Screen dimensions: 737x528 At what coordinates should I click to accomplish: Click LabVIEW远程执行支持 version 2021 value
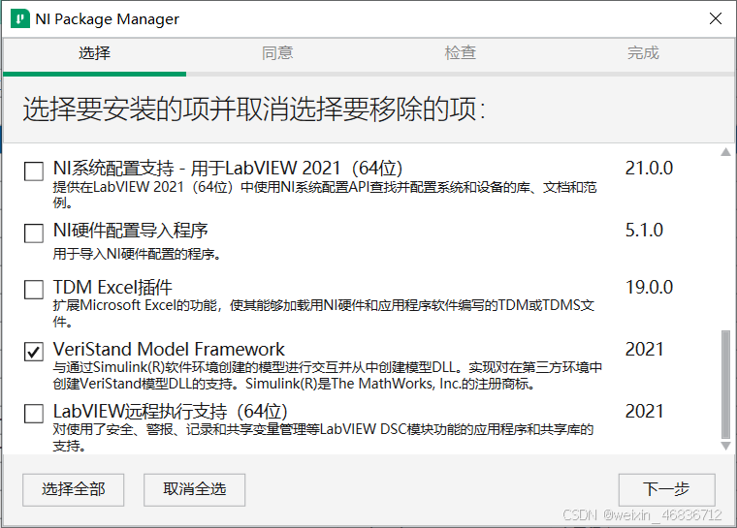[644, 412]
